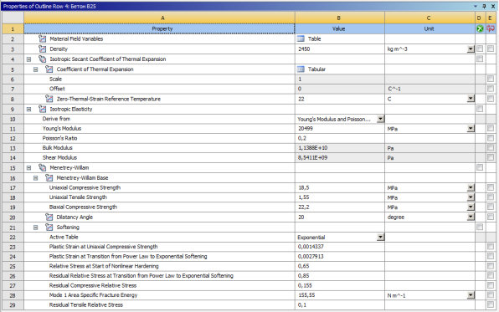
Task: Click the Isotropic Elasticity property icon
Action: pos(43,109)
